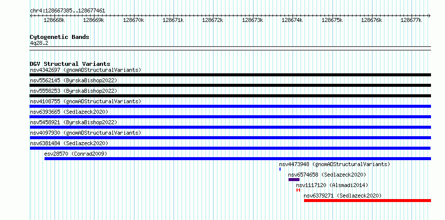Click the chr4:128667385..128677461 coordinate text

click(67, 11)
